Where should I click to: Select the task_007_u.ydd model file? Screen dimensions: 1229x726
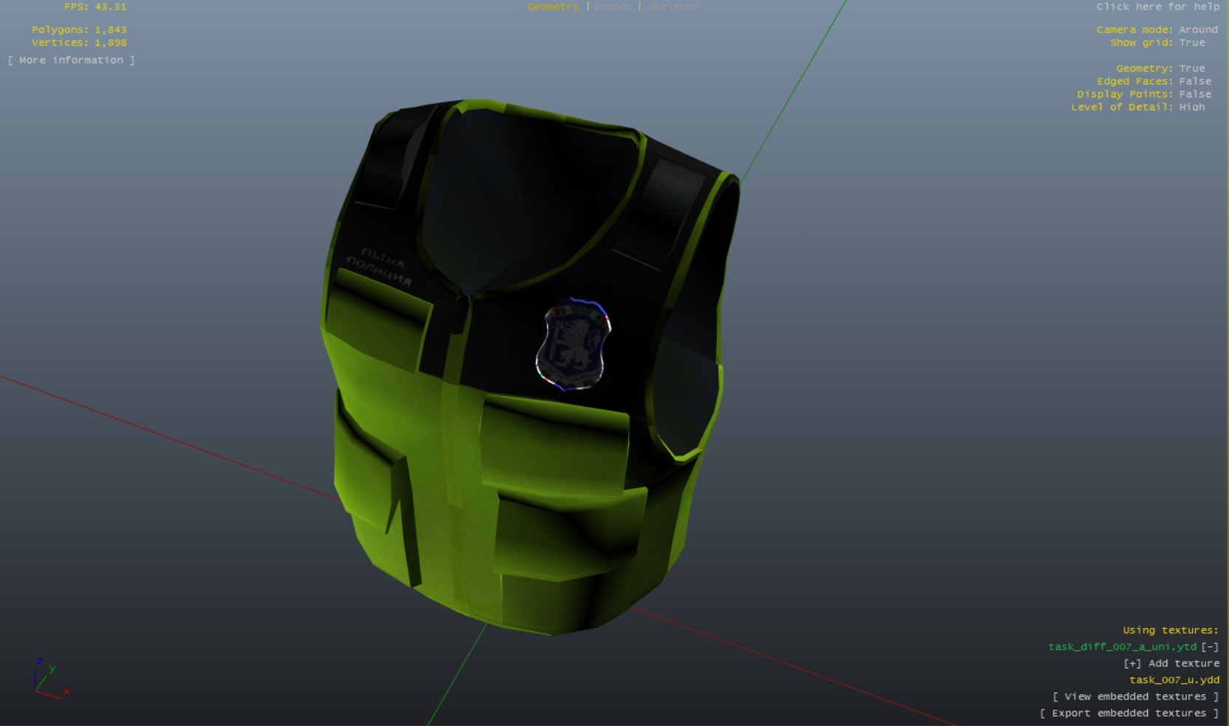point(1174,680)
